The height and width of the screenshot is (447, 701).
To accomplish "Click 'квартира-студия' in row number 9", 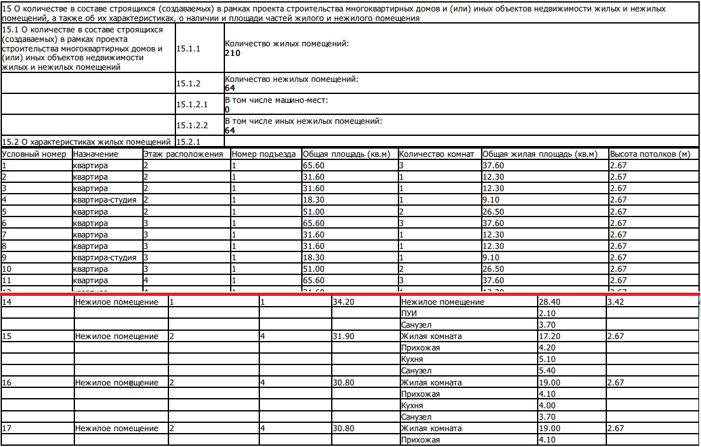I will pos(105,258).
